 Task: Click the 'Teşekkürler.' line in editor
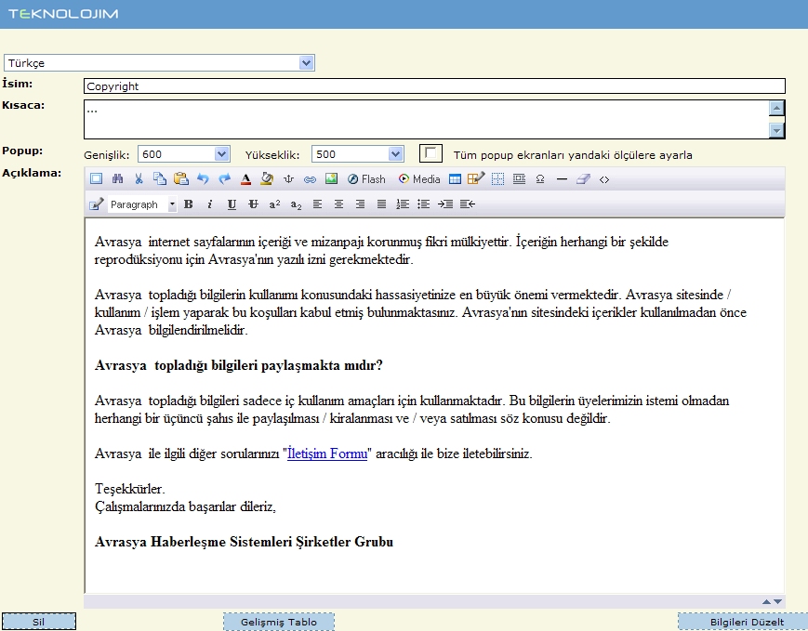point(130,489)
